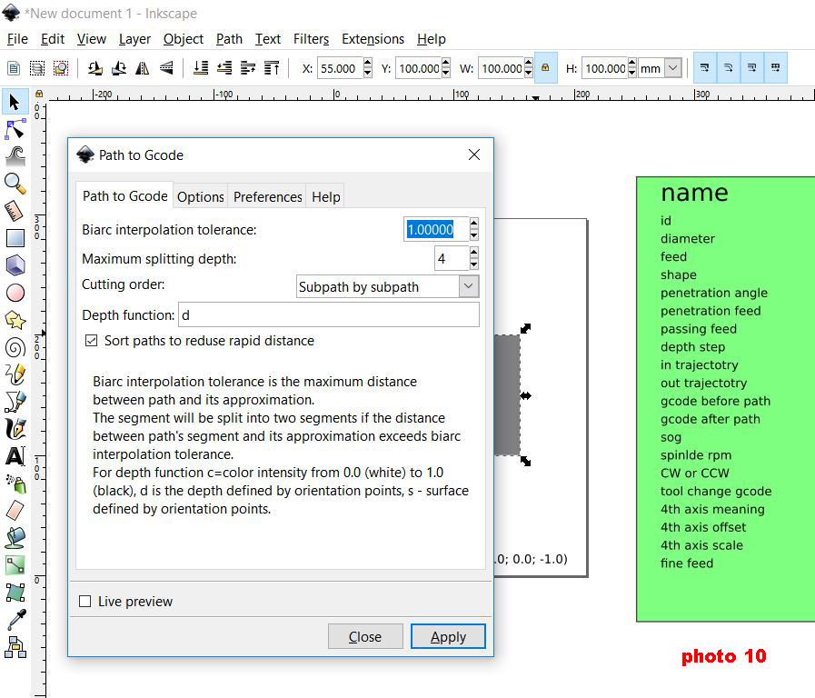Switch to the Preferences tab

point(268,197)
